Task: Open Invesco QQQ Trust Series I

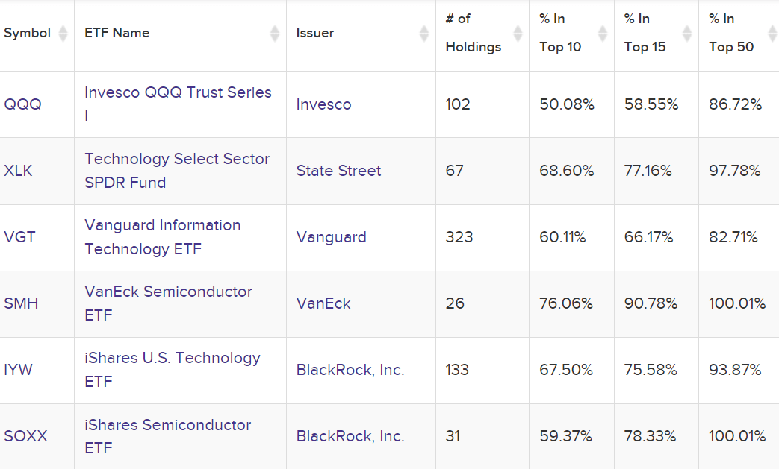Action: [x=178, y=93]
